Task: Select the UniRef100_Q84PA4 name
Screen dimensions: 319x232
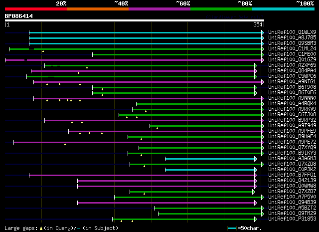Action: pos(292,71)
